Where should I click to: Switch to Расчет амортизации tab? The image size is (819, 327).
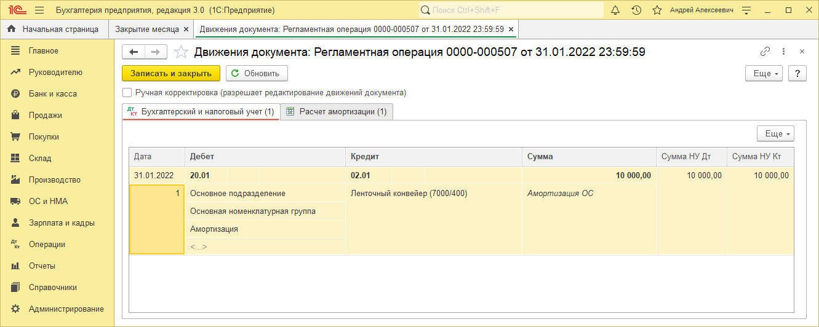pyautogui.click(x=337, y=112)
